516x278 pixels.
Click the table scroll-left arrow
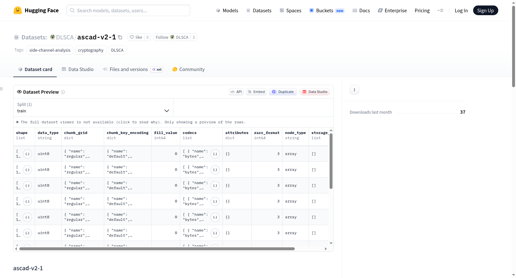pos(16,249)
